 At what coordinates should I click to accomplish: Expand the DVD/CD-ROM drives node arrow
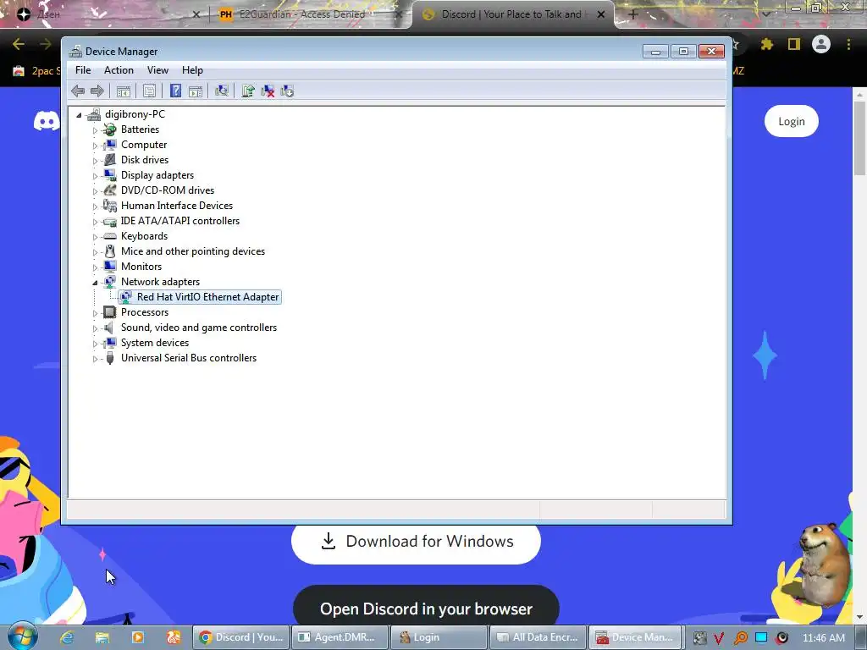[95, 191]
